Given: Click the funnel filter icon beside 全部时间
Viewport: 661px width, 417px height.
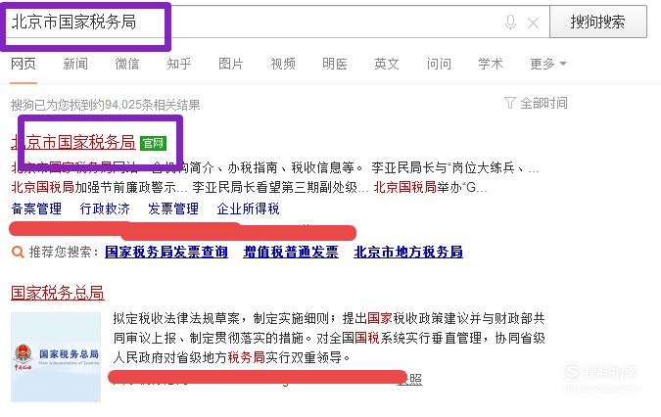Looking at the screenshot, I should 509,103.
